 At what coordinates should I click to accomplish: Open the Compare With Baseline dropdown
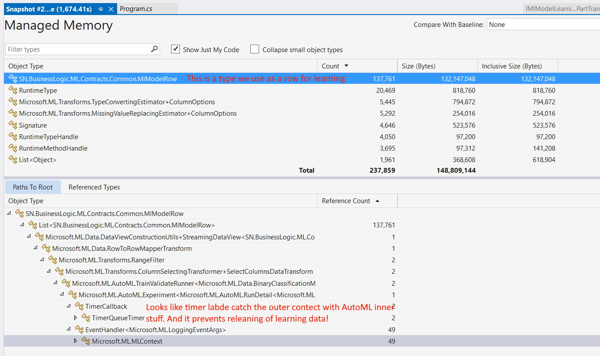coord(543,25)
